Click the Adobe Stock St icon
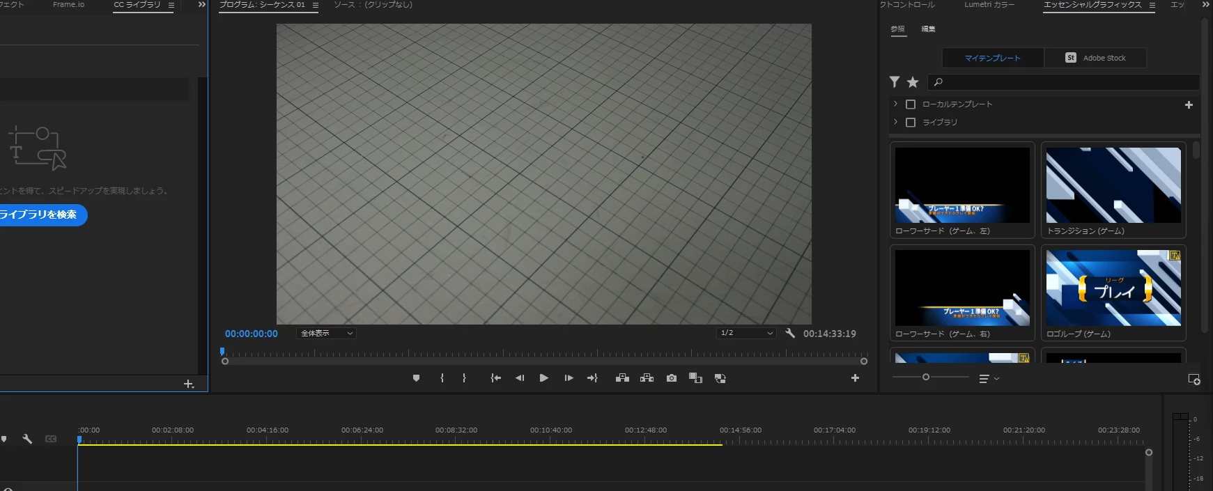The height and width of the screenshot is (491, 1213). point(1071,58)
